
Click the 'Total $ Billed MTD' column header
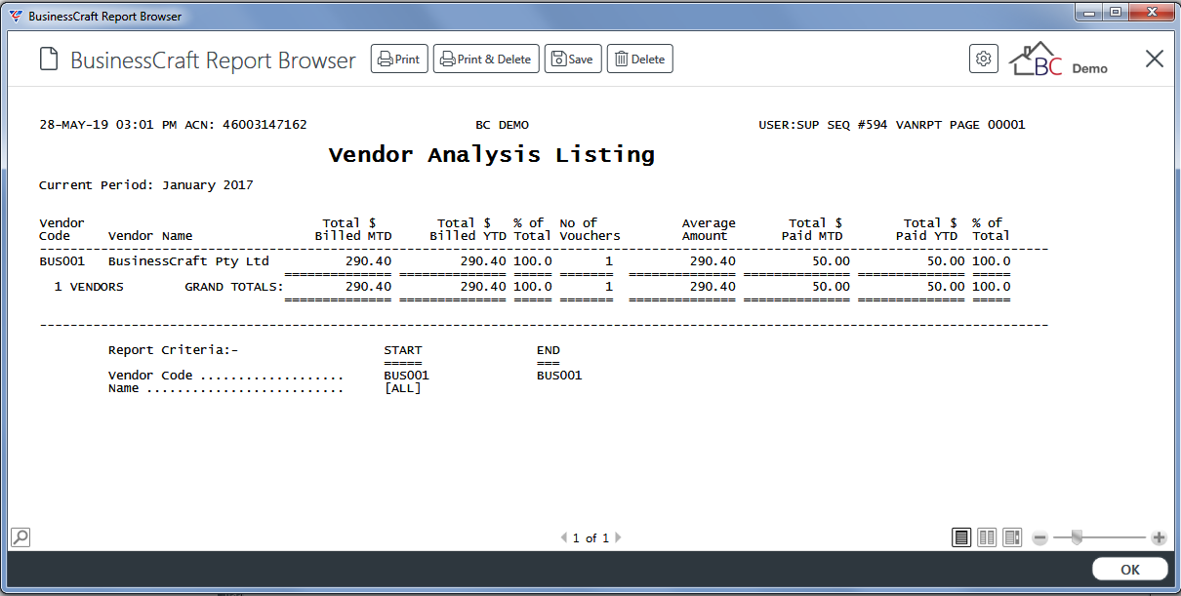click(x=353, y=229)
